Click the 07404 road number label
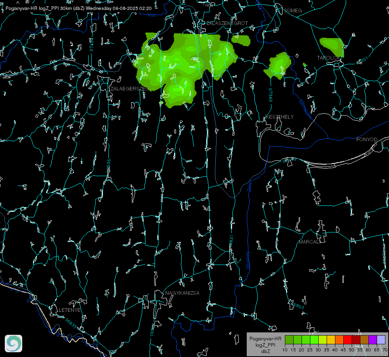This screenshot has width=389, height=357. pos(92,44)
